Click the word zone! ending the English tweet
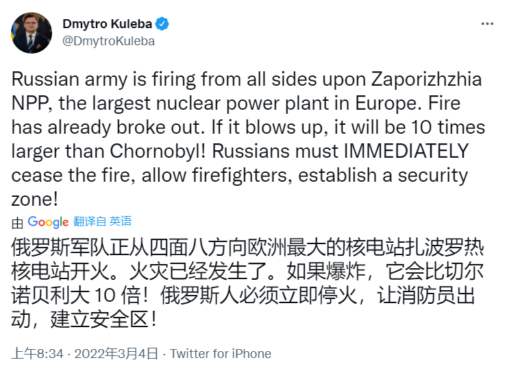Screen dimensions: 509x369 click(35, 200)
